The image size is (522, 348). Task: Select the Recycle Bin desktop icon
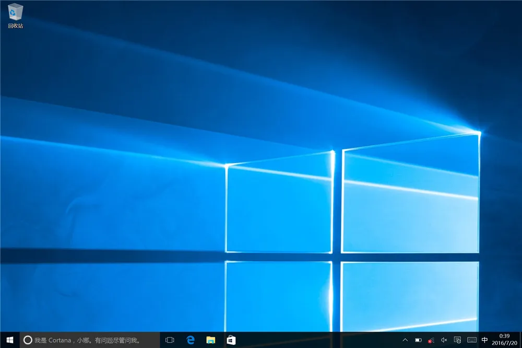(15, 16)
